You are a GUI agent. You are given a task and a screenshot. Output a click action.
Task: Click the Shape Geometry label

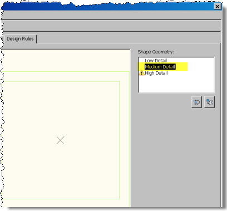click(x=156, y=52)
